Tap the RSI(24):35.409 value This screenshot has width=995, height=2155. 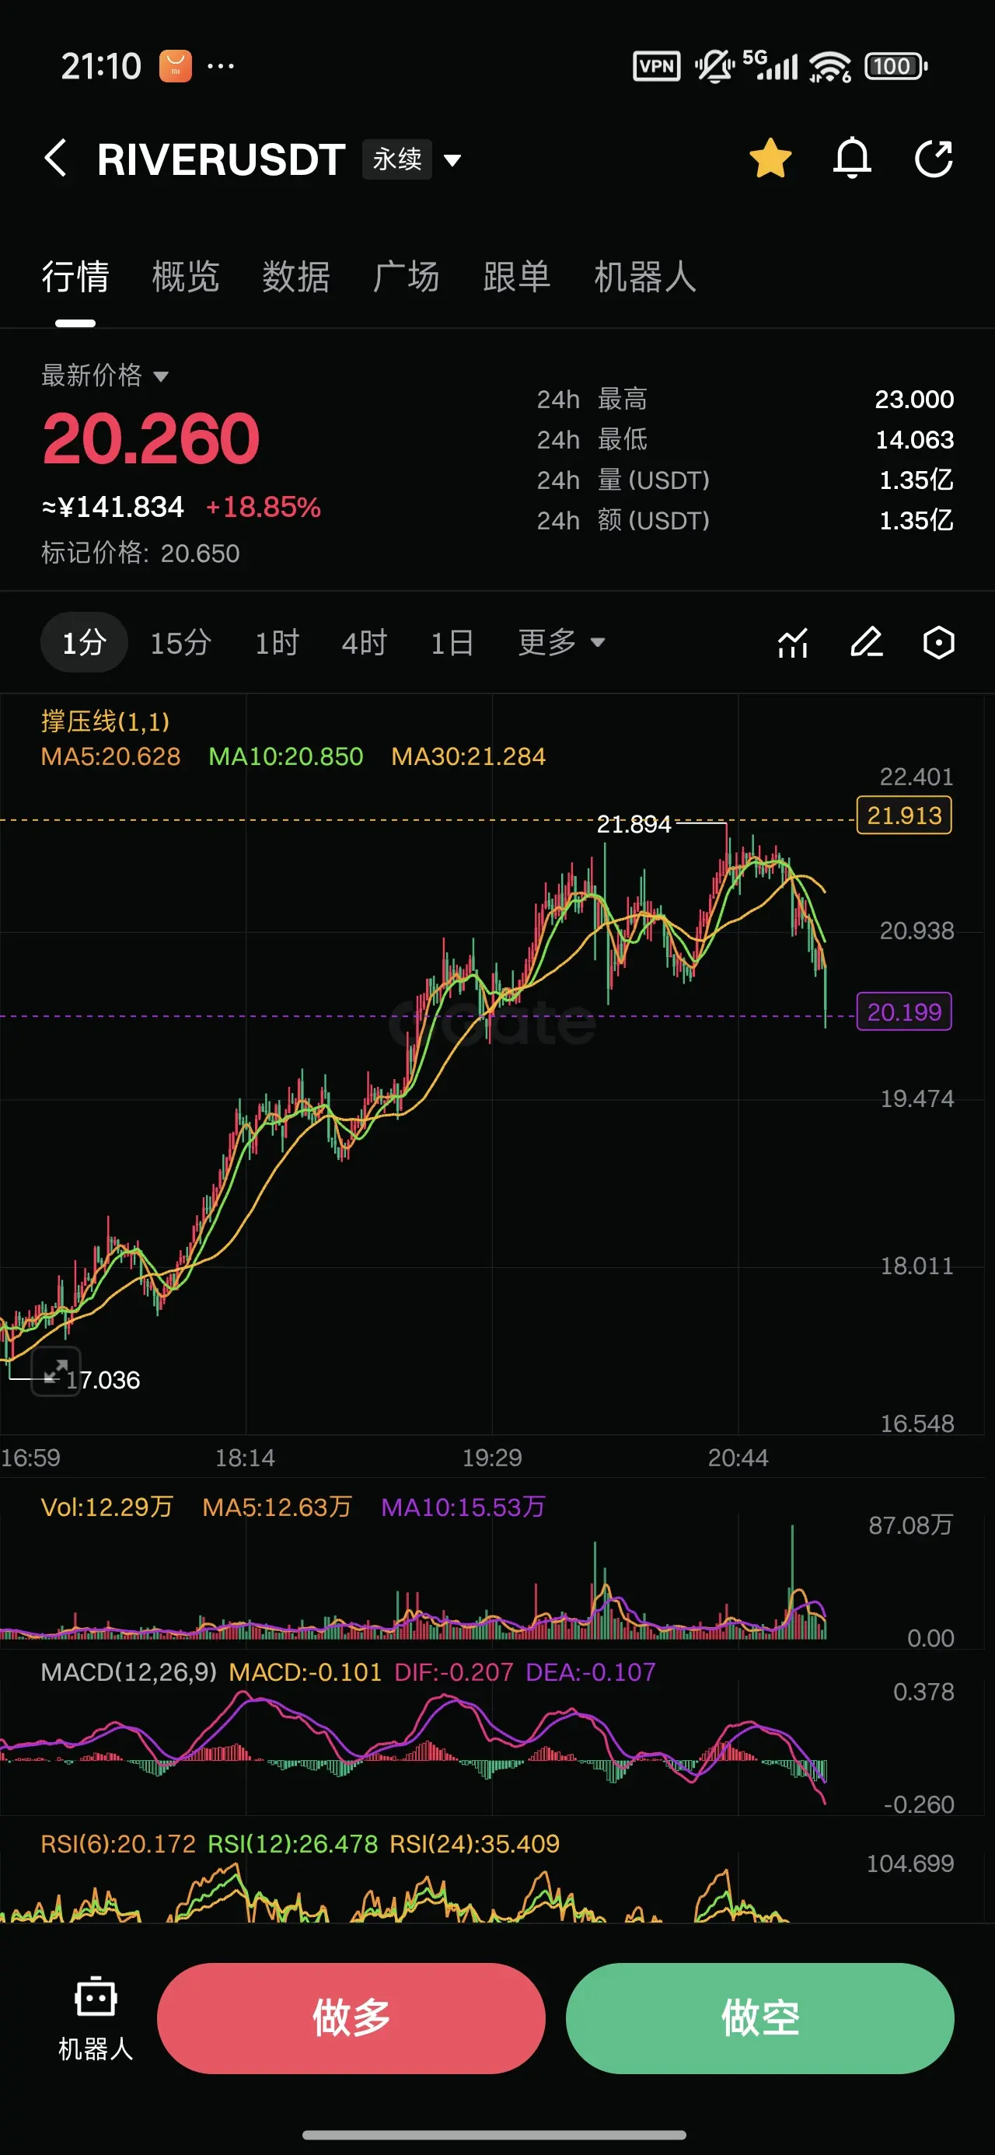tap(474, 1844)
